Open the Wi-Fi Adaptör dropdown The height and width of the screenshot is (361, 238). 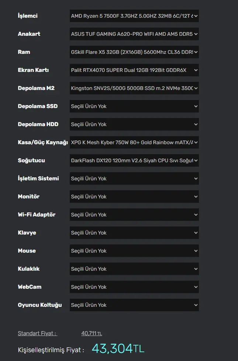(134, 215)
